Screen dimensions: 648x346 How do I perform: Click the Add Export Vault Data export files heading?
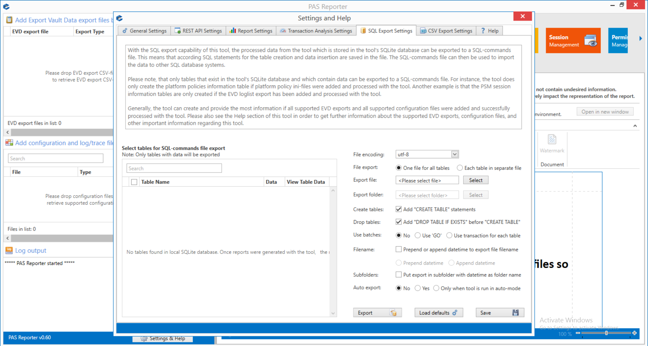(64, 20)
